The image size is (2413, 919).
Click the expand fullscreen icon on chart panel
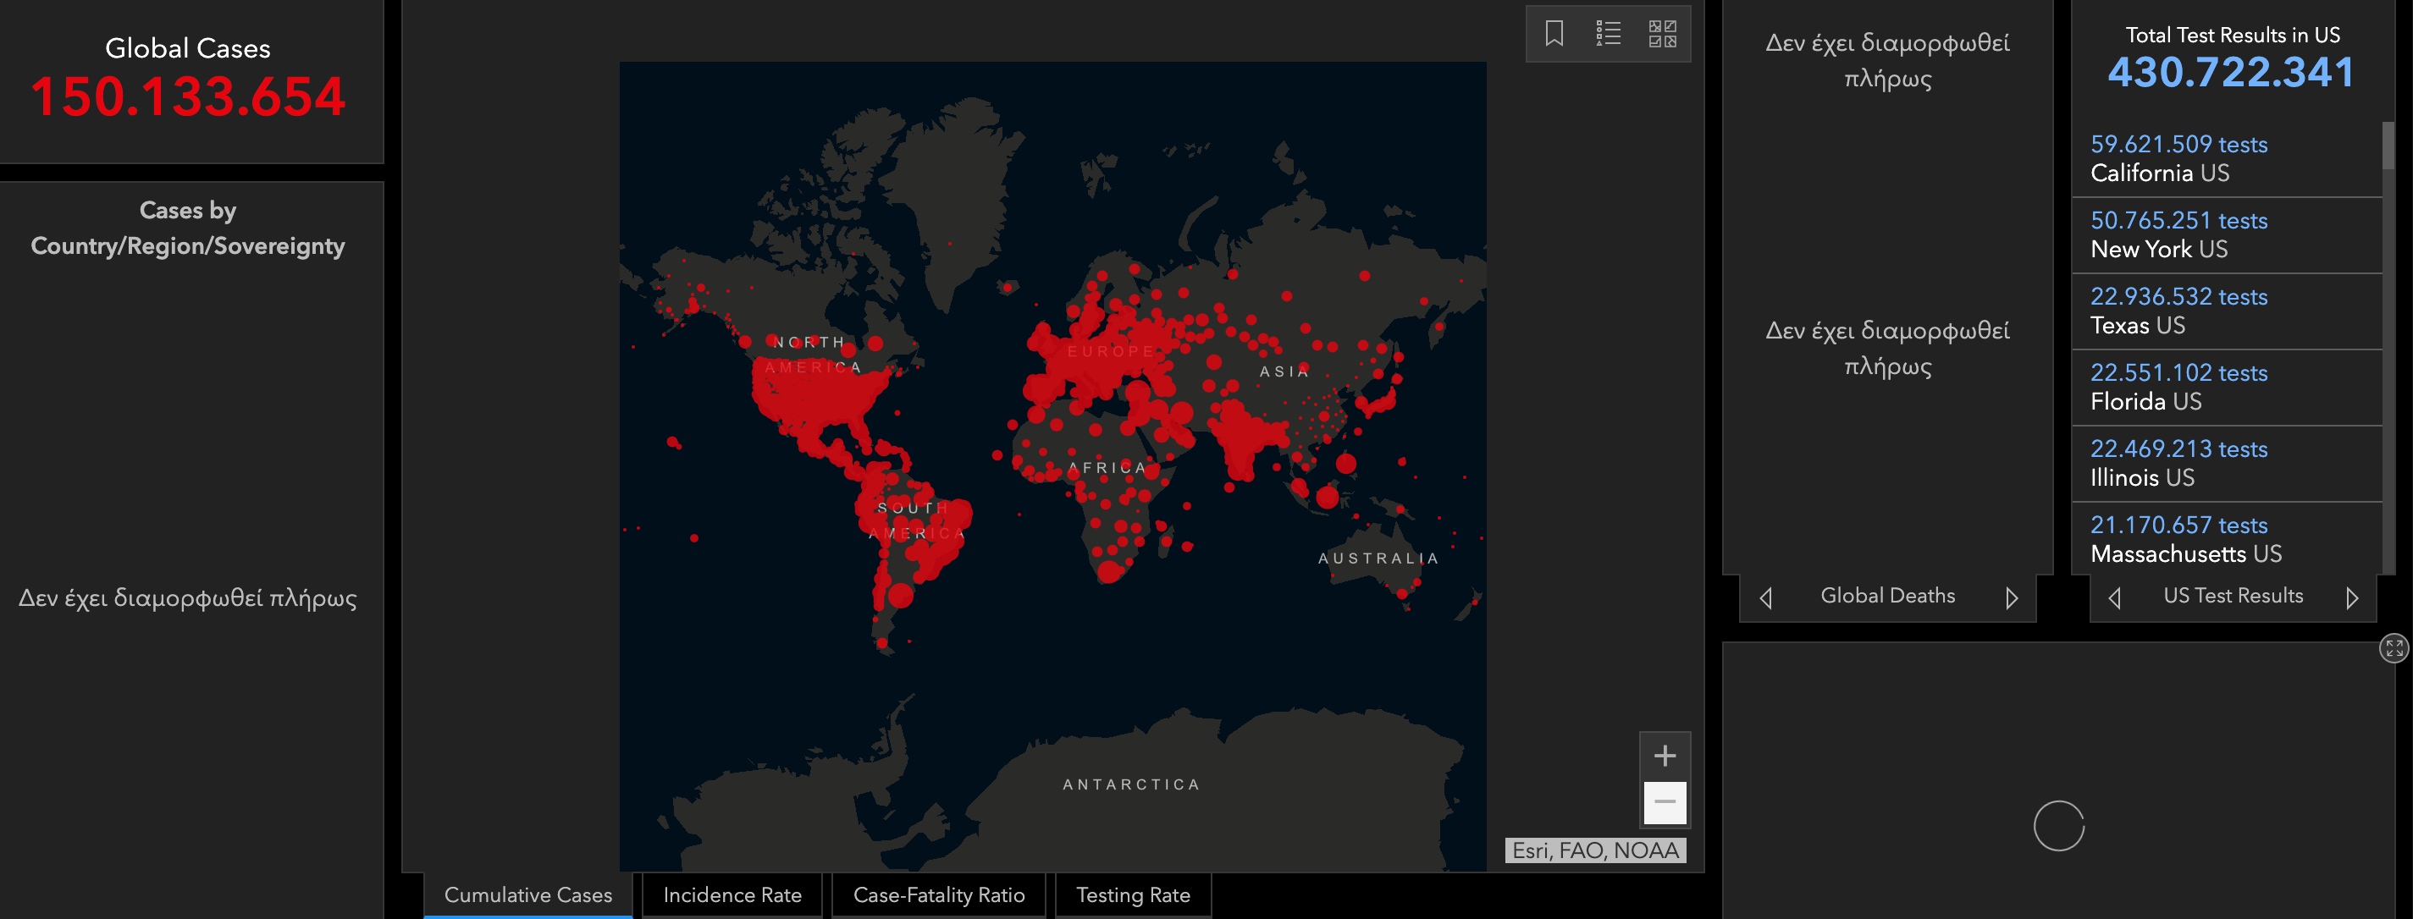pos(2394,647)
